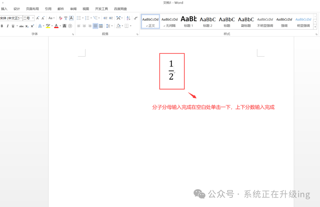Screen dimensions: 320x207
Task: Open the 视图 tab
Action: pyautogui.click(x=86, y=9)
